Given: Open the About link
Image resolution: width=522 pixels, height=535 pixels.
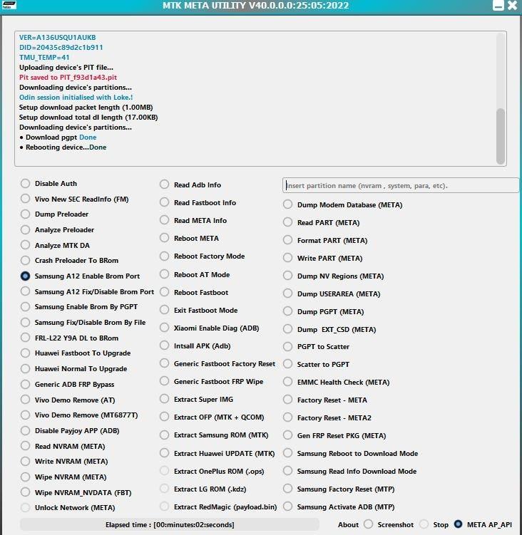Looking at the screenshot, I should [x=348, y=525].
